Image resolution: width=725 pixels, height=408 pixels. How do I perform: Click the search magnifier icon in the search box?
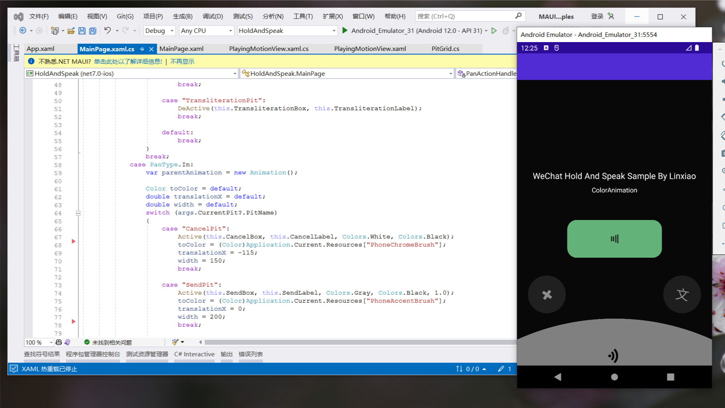pyautogui.click(x=518, y=16)
